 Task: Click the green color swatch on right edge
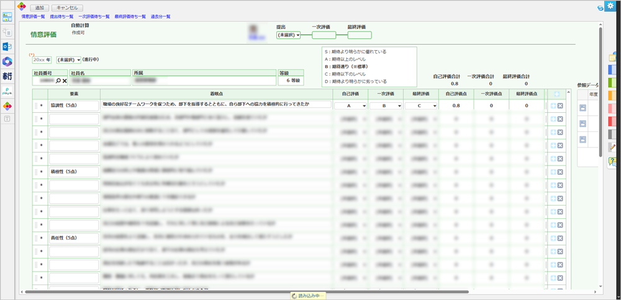click(x=613, y=82)
